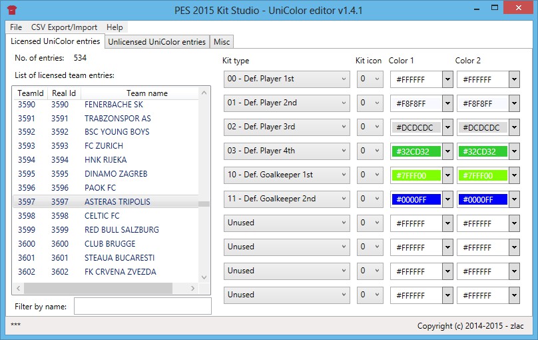Switch to Licensed UniColor entries tab
This screenshot has width=538, height=340.
tap(55, 41)
